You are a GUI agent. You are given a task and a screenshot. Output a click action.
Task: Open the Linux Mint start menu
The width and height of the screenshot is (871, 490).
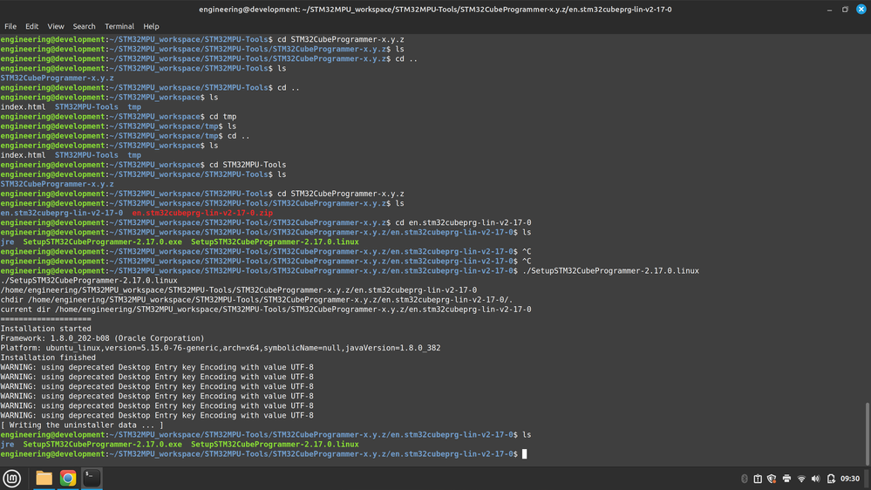tap(11, 479)
